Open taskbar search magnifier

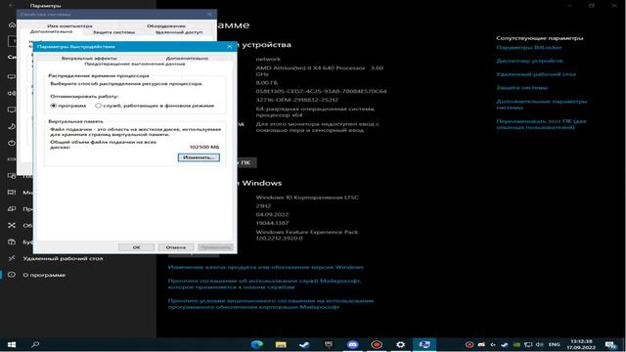pyautogui.click(x=35, y=344)
